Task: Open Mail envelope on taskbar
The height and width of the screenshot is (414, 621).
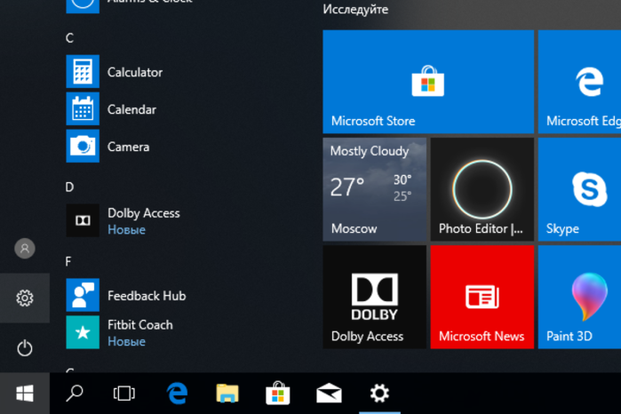Action: (x=329, y=394)
